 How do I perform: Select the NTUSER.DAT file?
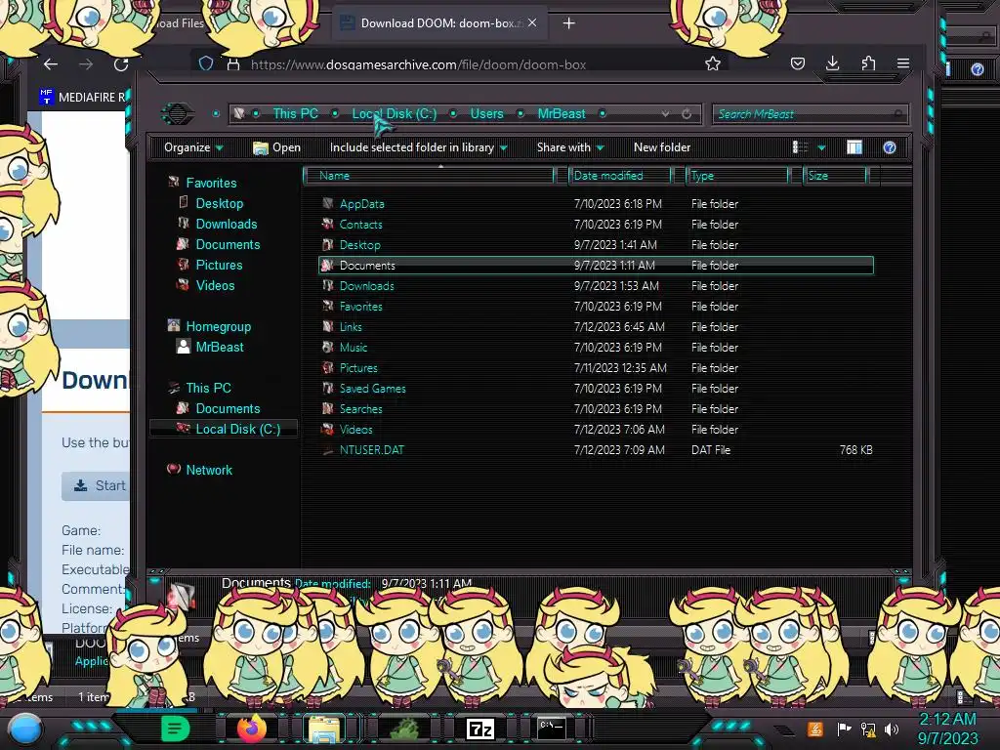597,449
